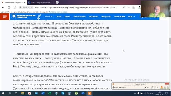Click the page vertical scrollbar thumb
The image size is (171, 96).
(170, 41)
